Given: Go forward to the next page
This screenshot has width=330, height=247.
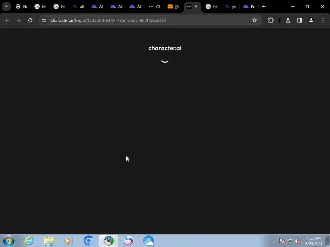Looking at the screenshot, I should [18, 20].
